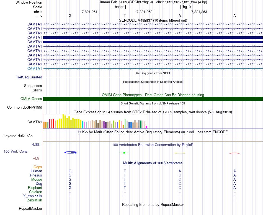
Task: Click Multiz Alignments of 100 Vertebrates title
Action: click(x=153, y=163)
